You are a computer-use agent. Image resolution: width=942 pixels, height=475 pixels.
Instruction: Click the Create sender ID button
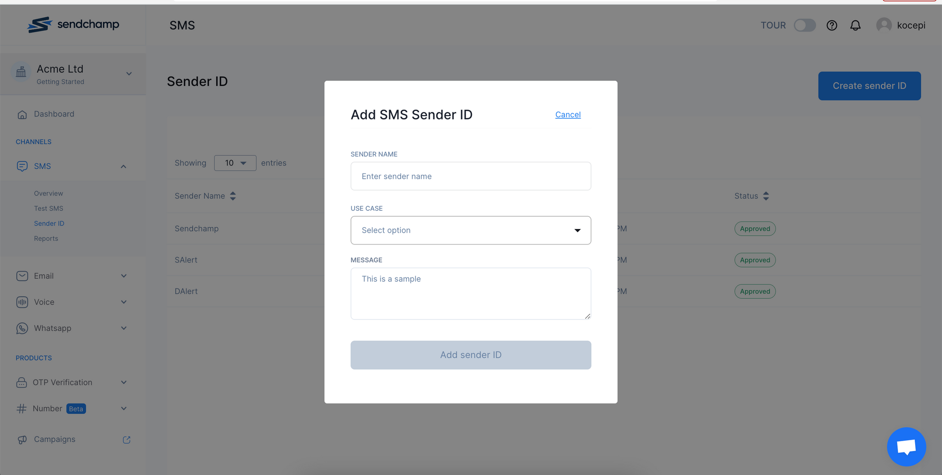pos(869,86)
